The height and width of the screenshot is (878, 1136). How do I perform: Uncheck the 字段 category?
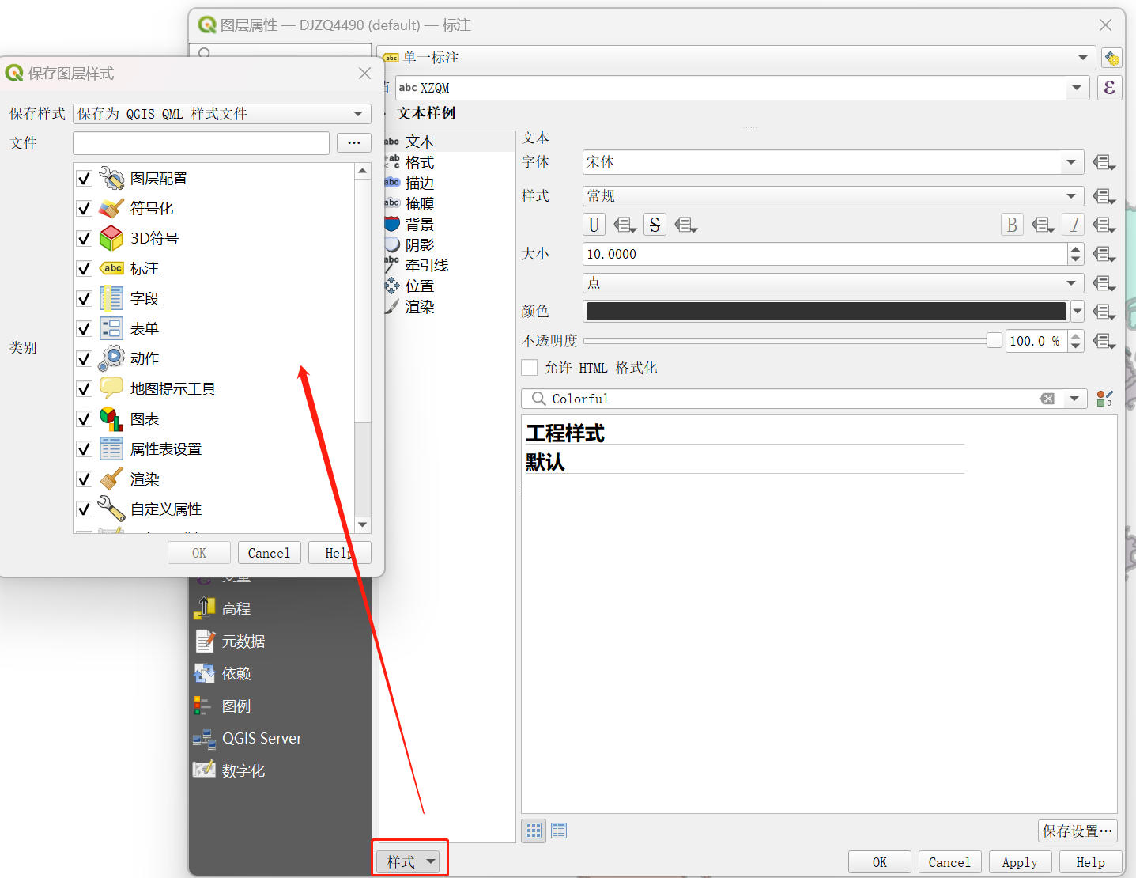85,299
